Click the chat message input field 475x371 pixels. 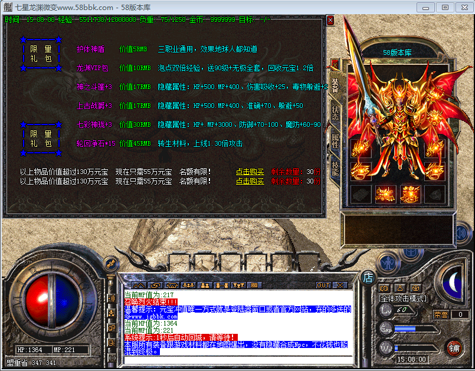click(x=238, y=360)
